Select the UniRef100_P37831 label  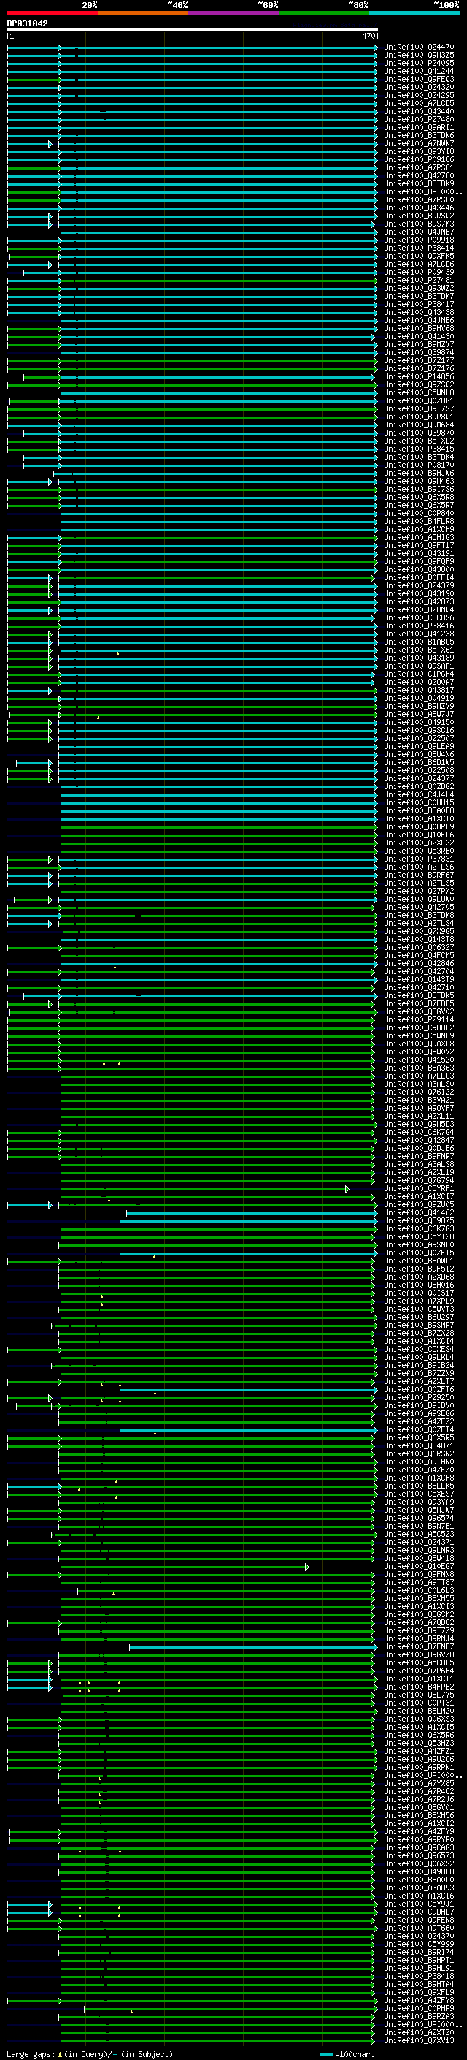point(418,859)
